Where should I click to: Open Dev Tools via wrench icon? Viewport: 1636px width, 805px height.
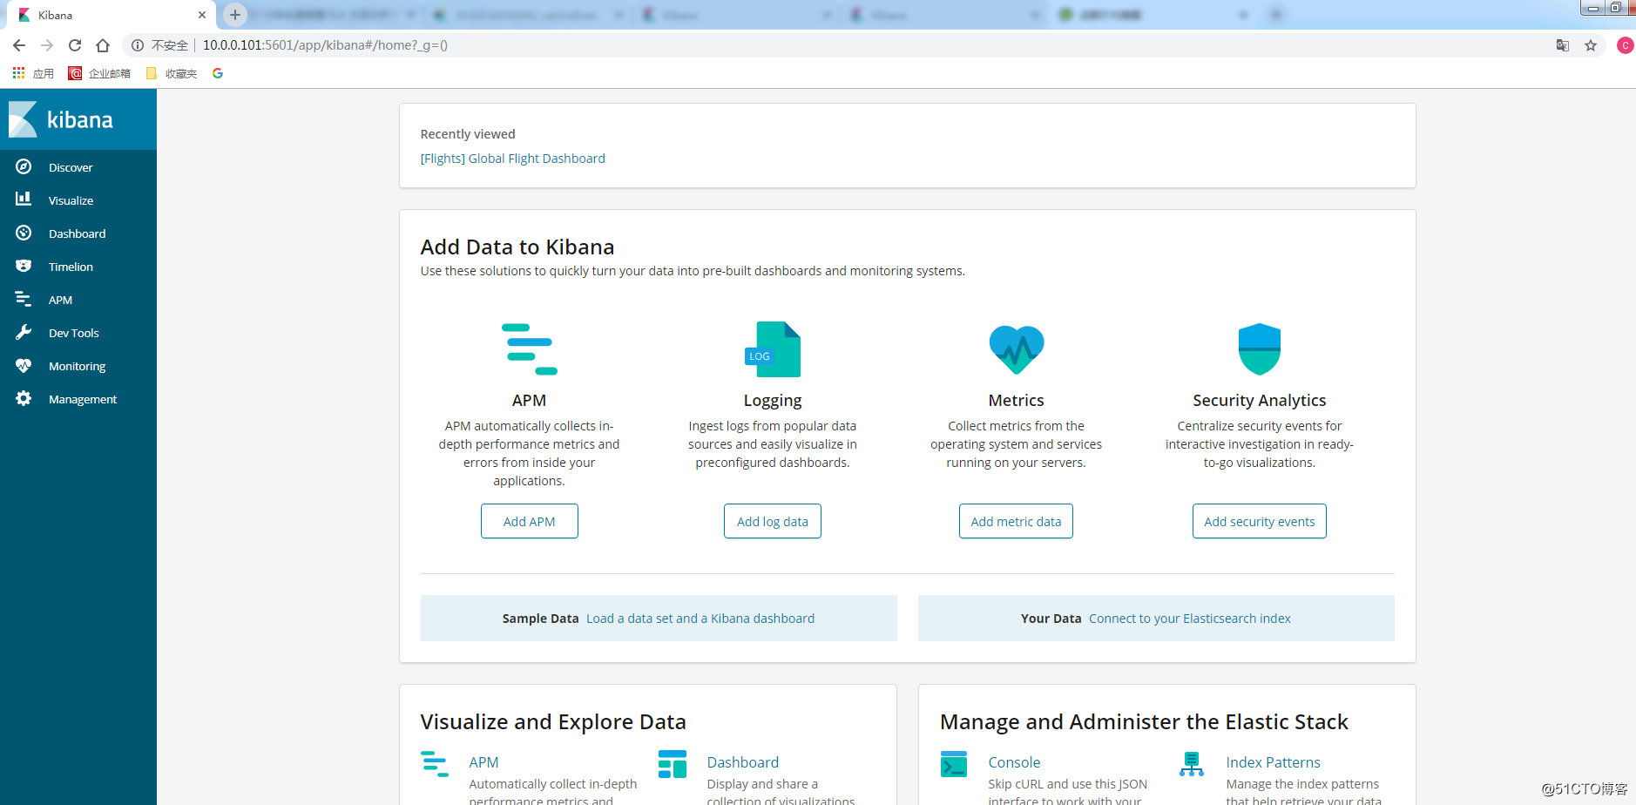24,332
